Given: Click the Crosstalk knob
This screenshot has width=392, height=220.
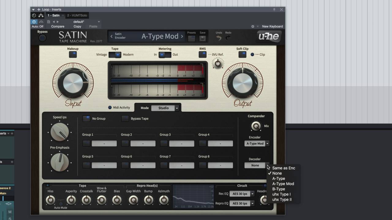Looking at the screenshot, I should click(86, 200).
